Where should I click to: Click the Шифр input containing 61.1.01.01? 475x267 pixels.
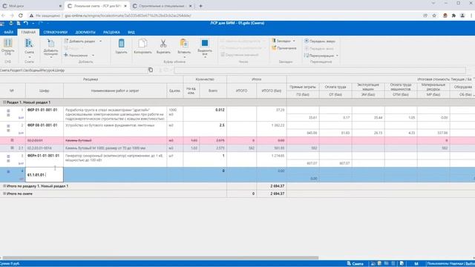point(45,175)
